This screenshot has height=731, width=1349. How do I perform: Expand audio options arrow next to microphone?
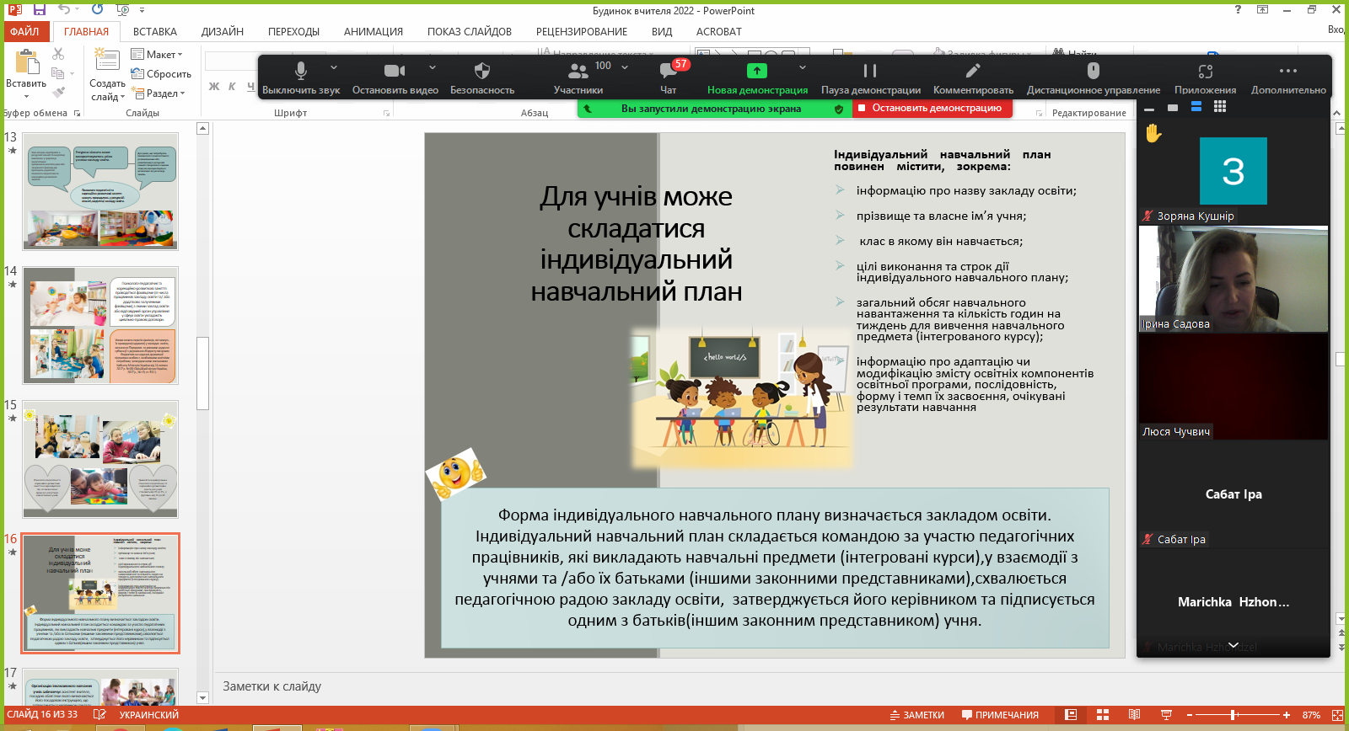pos(334,67)
